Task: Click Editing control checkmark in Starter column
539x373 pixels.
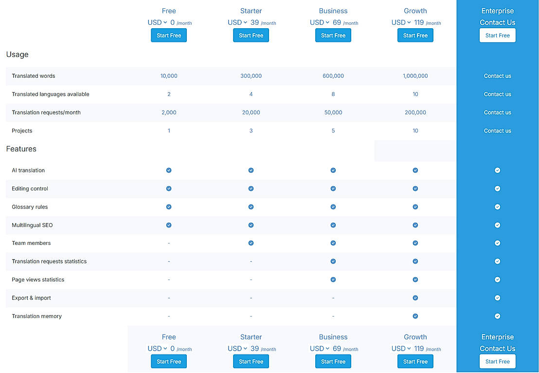Action: [251, 188]
